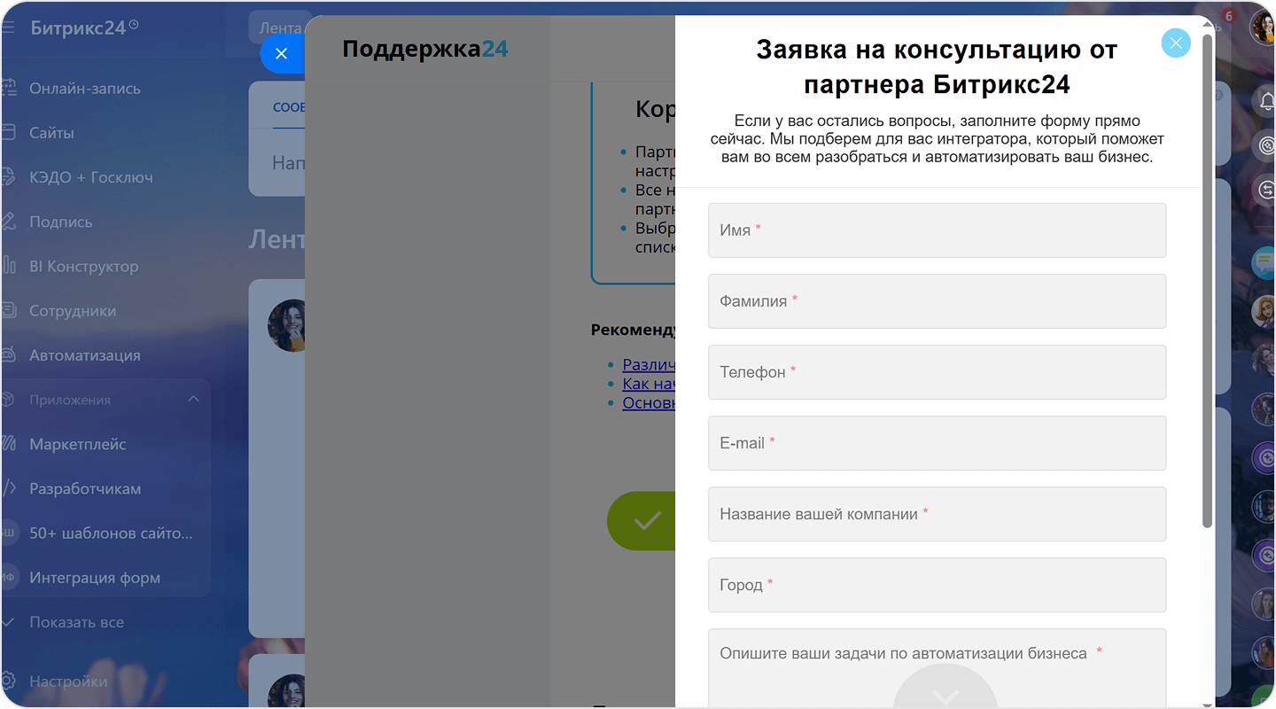
Task: Go to Сотрудники section
Action: [73, 311]
